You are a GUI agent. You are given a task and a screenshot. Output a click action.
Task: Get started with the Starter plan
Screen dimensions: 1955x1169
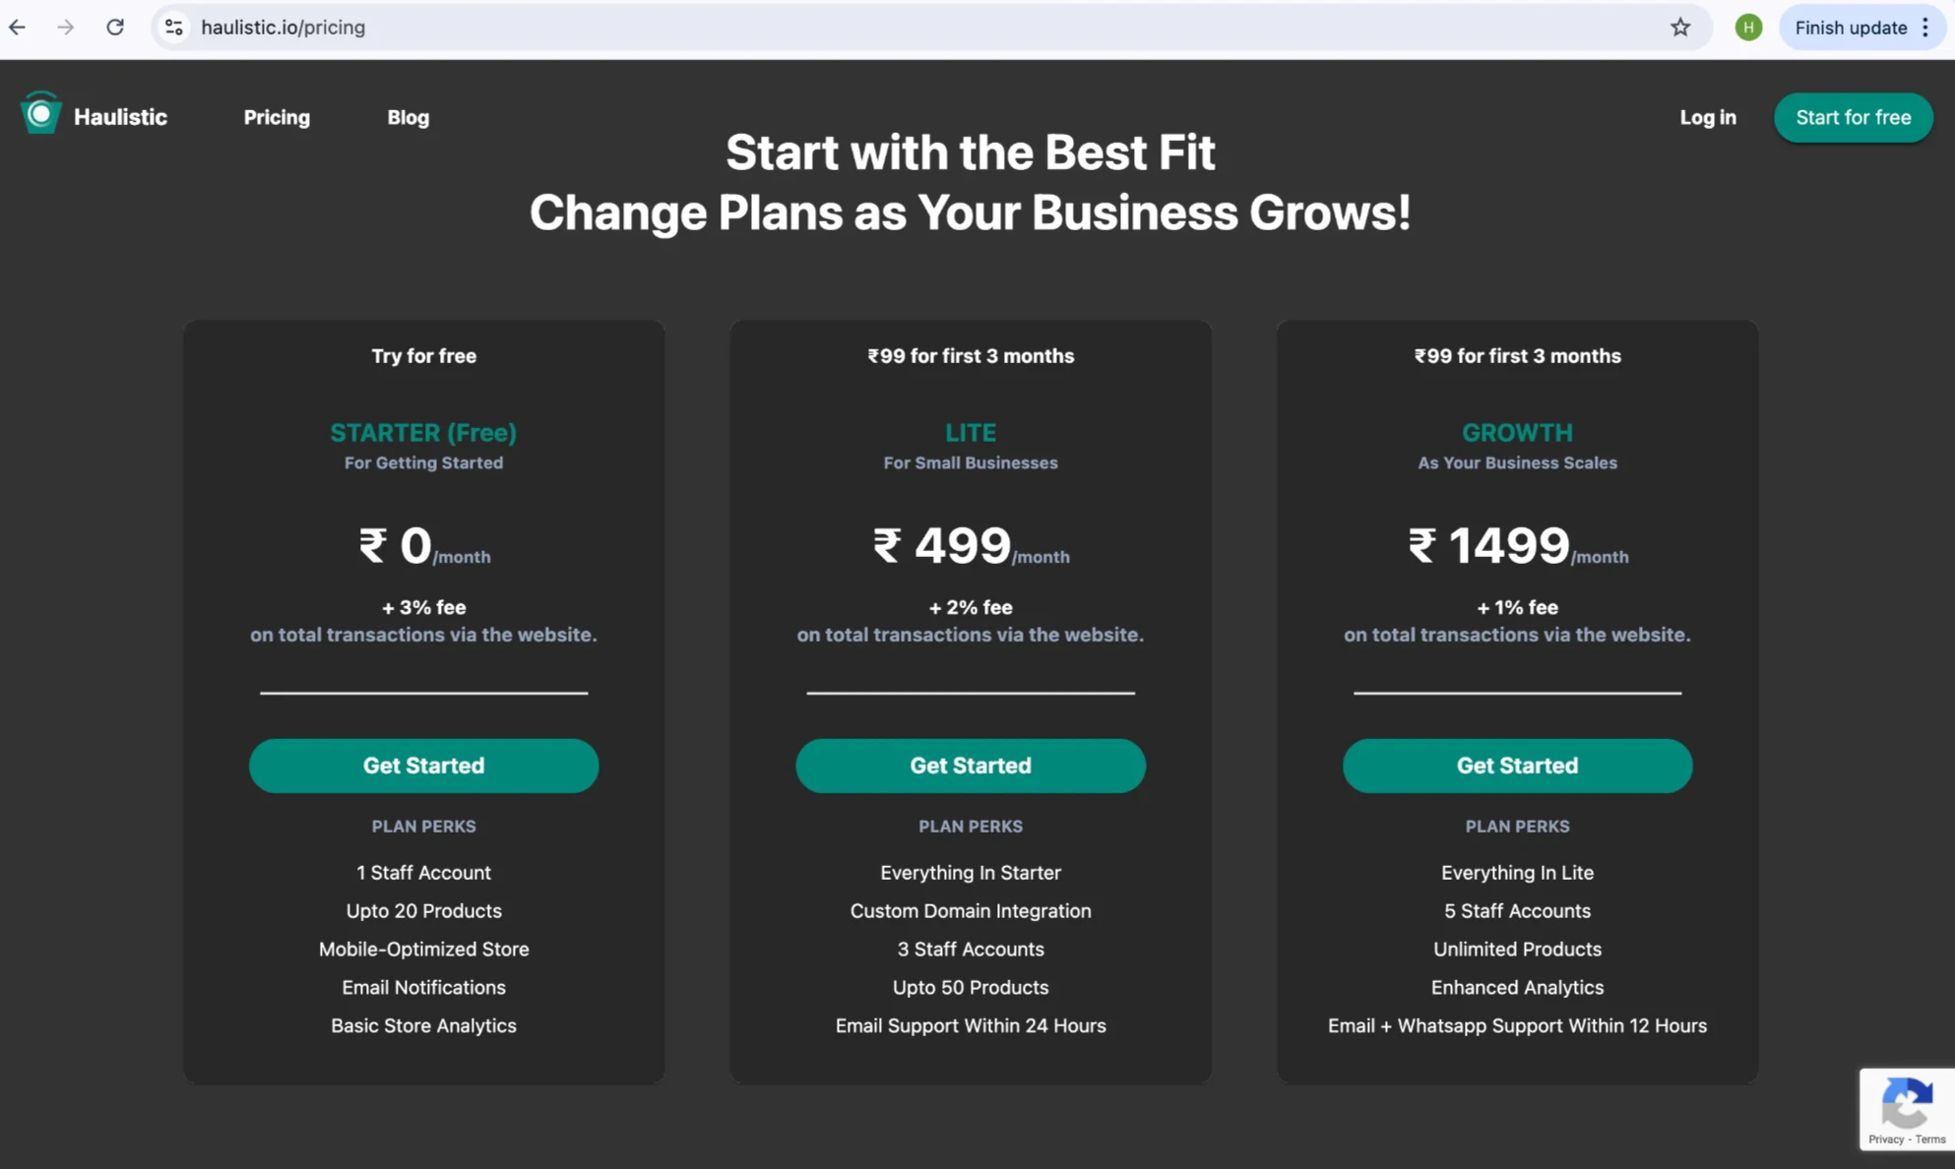pyautogui.click(x=423, y=766)
